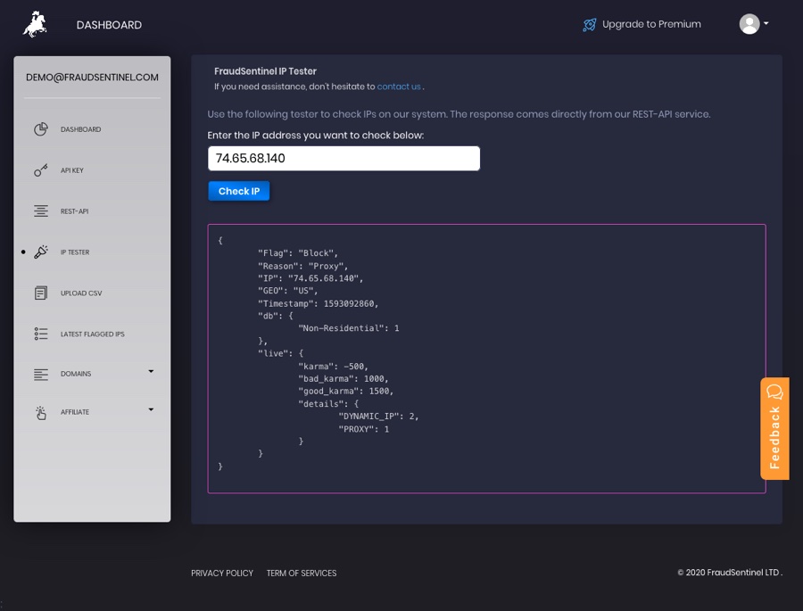Click the Domains text-lines icon
This screenshot has height=611, width=803.
click(41, 375)
